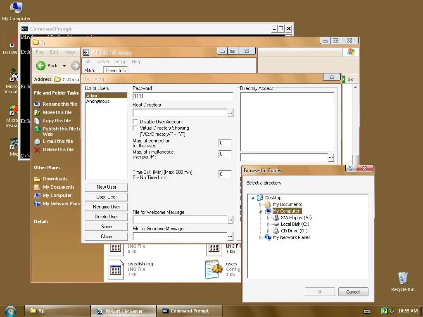
Task: Select 3½ Floppy drive icon
Action: [276, 218]
